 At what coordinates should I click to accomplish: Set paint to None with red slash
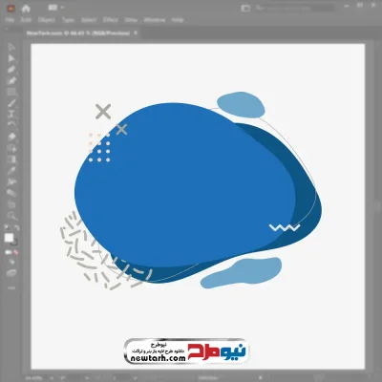(x=15, y=252)
